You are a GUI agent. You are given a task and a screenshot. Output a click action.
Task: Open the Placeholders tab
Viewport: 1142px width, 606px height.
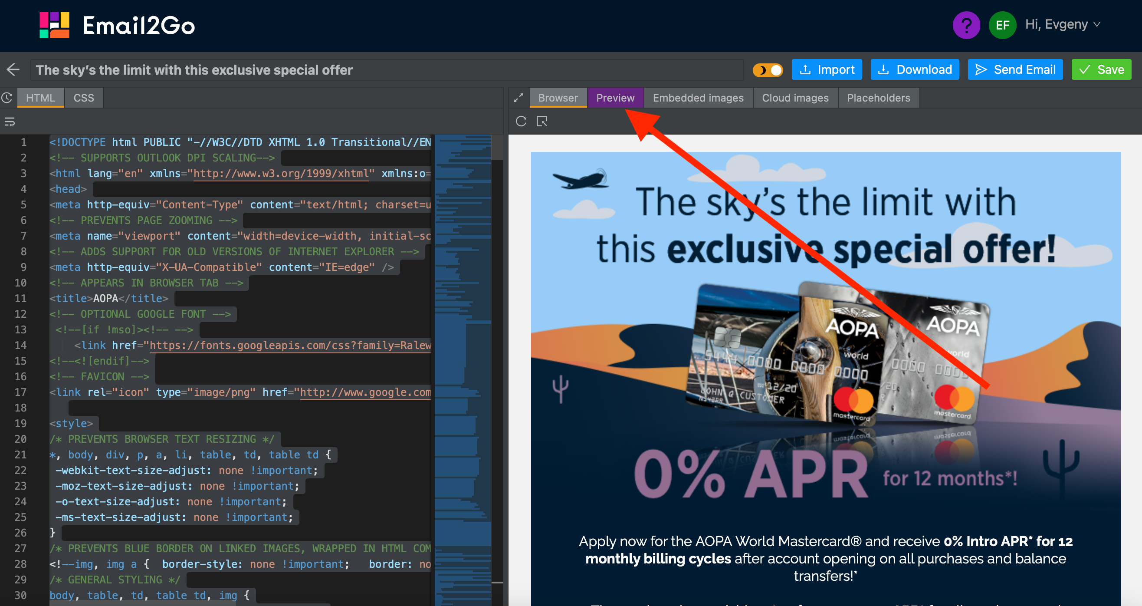(878, 98)
